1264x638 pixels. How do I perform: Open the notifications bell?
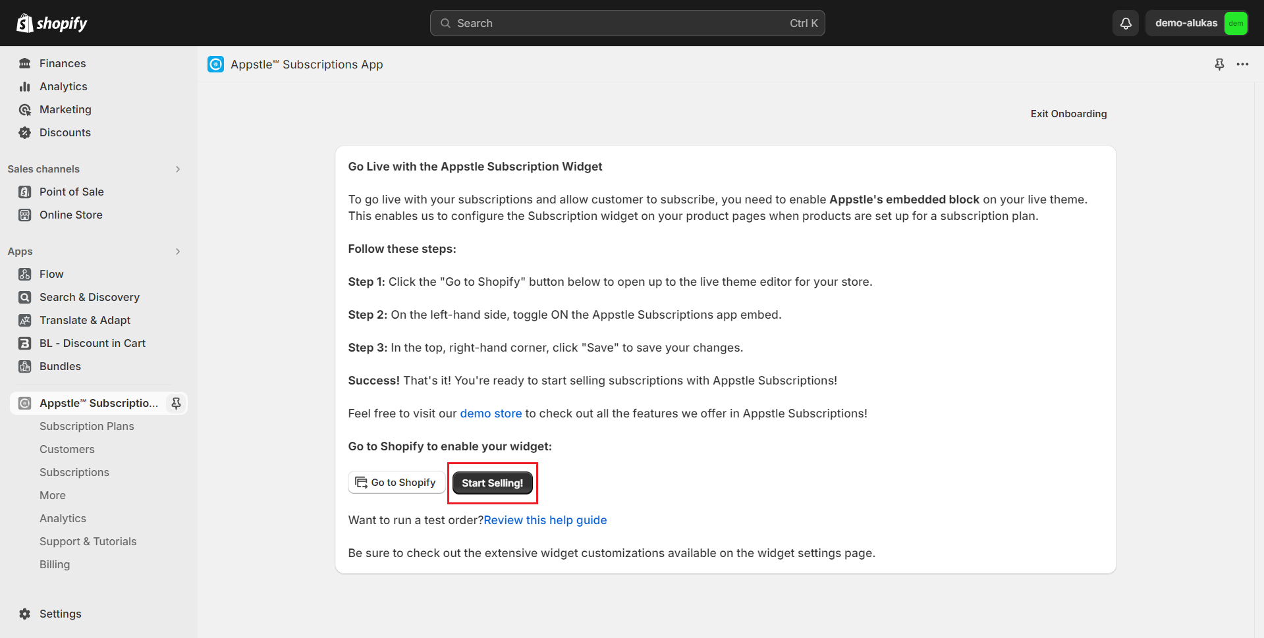1126,23
